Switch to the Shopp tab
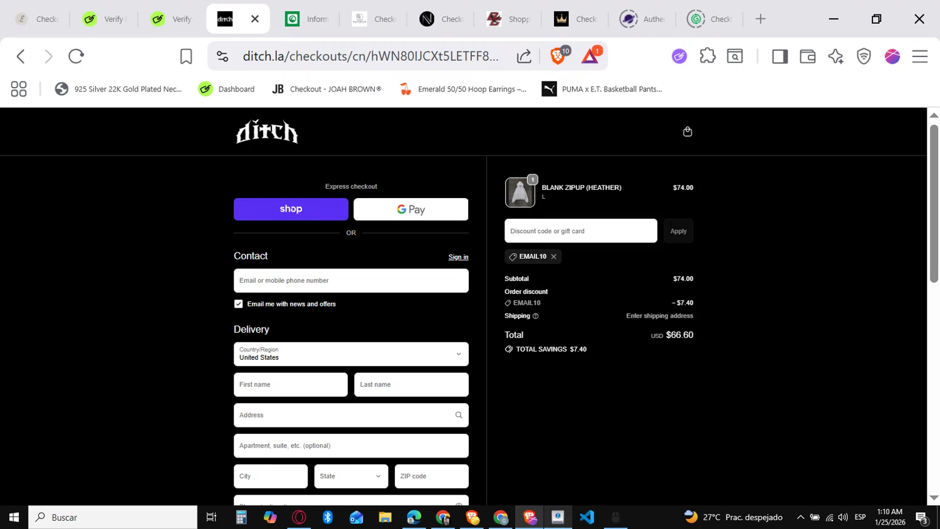940x529 pixels. (x=509, y=19)
